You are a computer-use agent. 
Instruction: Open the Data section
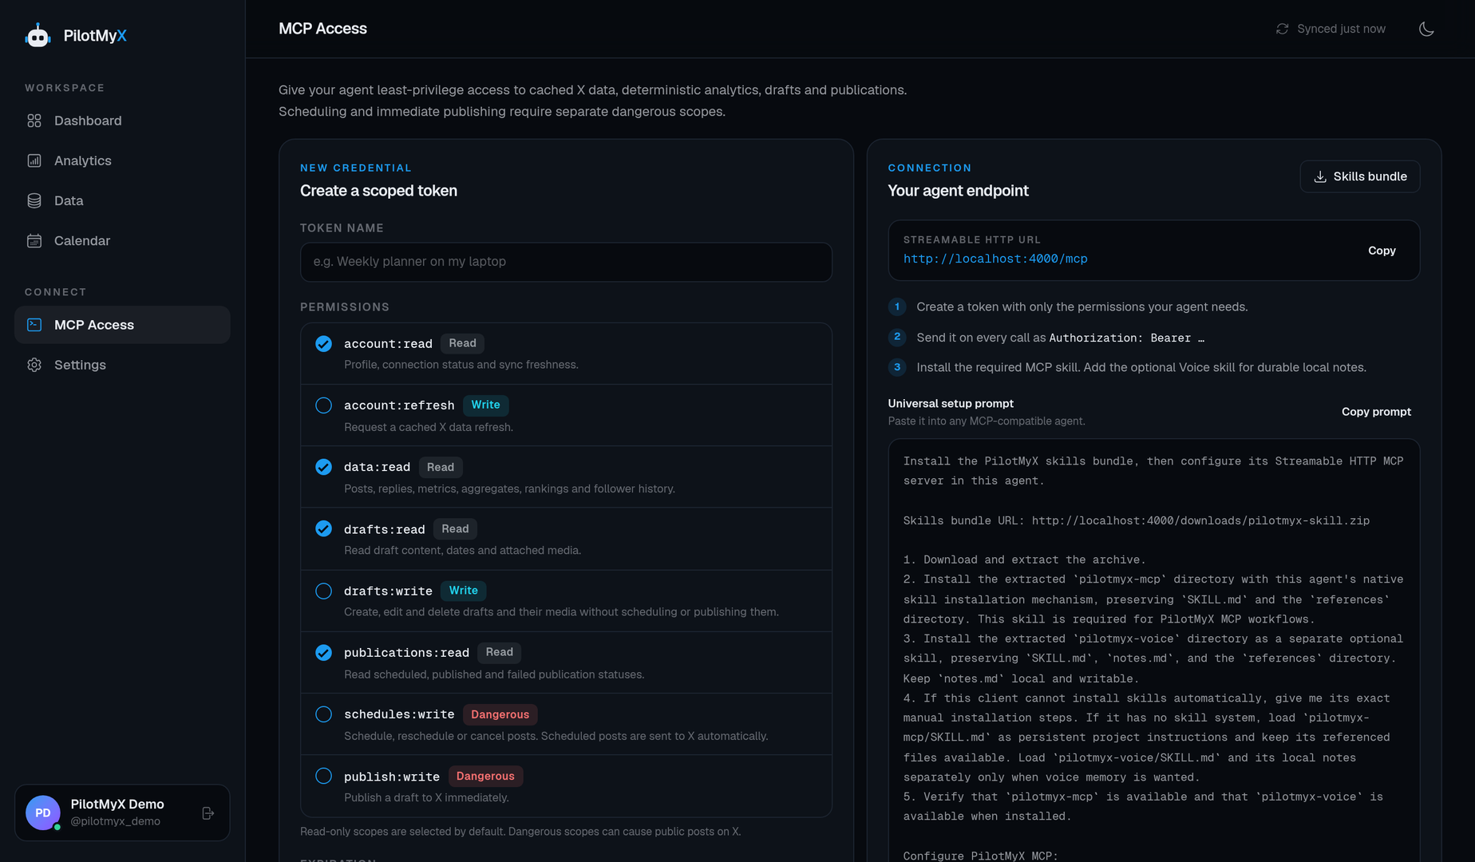[x=122, y=200]
